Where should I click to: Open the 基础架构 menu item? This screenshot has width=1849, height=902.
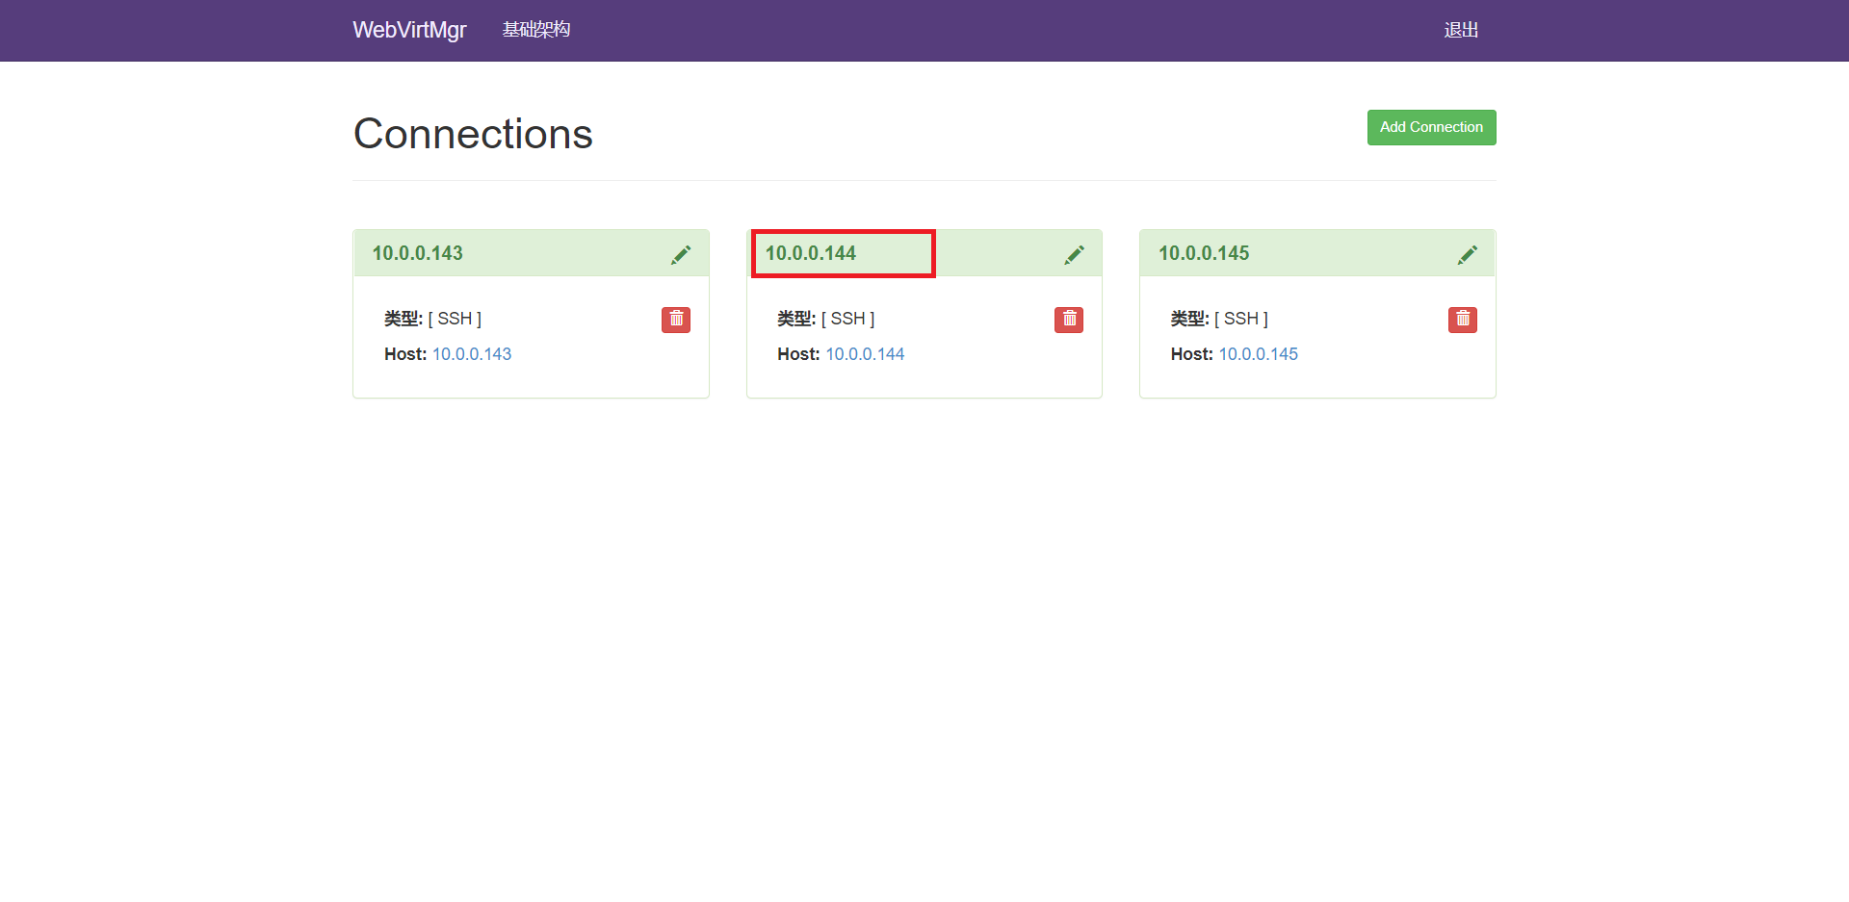click(536, 30)
